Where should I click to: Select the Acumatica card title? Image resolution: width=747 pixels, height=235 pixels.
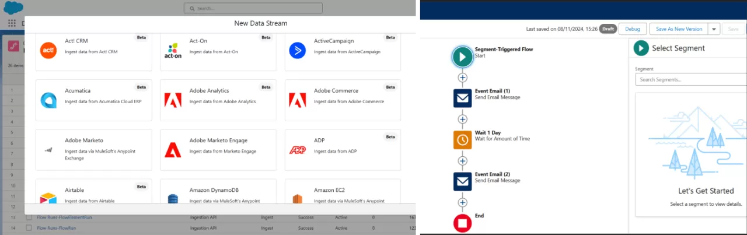[x=78, y=90]
